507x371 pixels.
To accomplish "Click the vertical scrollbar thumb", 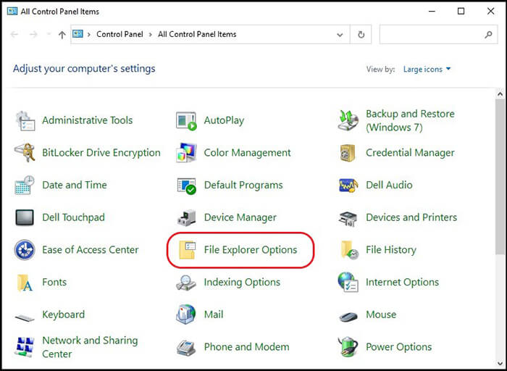I will (500, 177).
